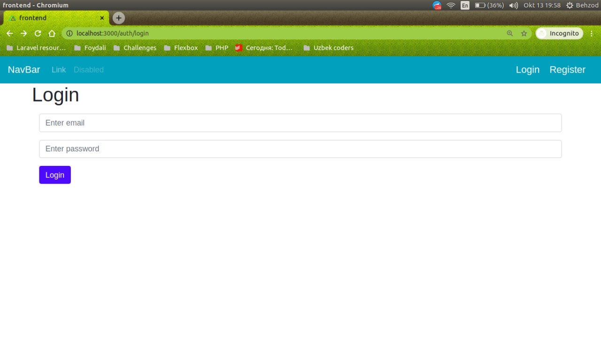Click the Link item in navbar
The width and height of the screenshot is (601, 337).
pyautogui.click(x=59, y=70)
